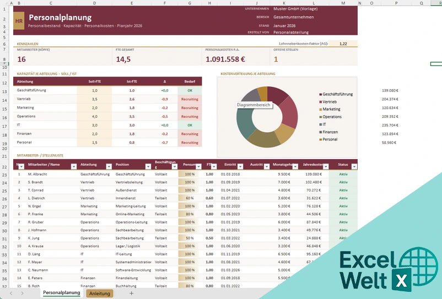Select column header C

click(51, 3)
